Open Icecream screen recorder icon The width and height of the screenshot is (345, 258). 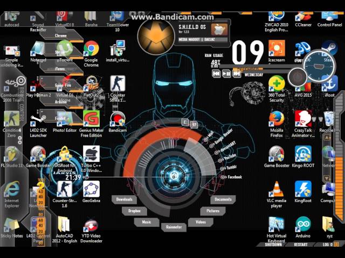(x=277, y=48)
